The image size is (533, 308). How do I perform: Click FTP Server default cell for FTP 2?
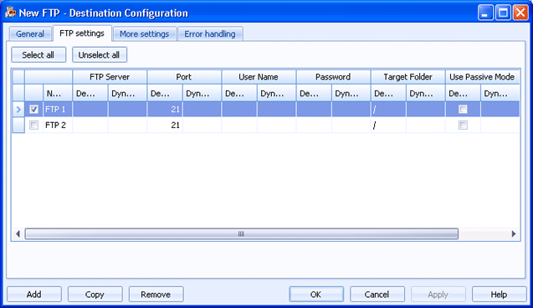(x=90, y=125)
